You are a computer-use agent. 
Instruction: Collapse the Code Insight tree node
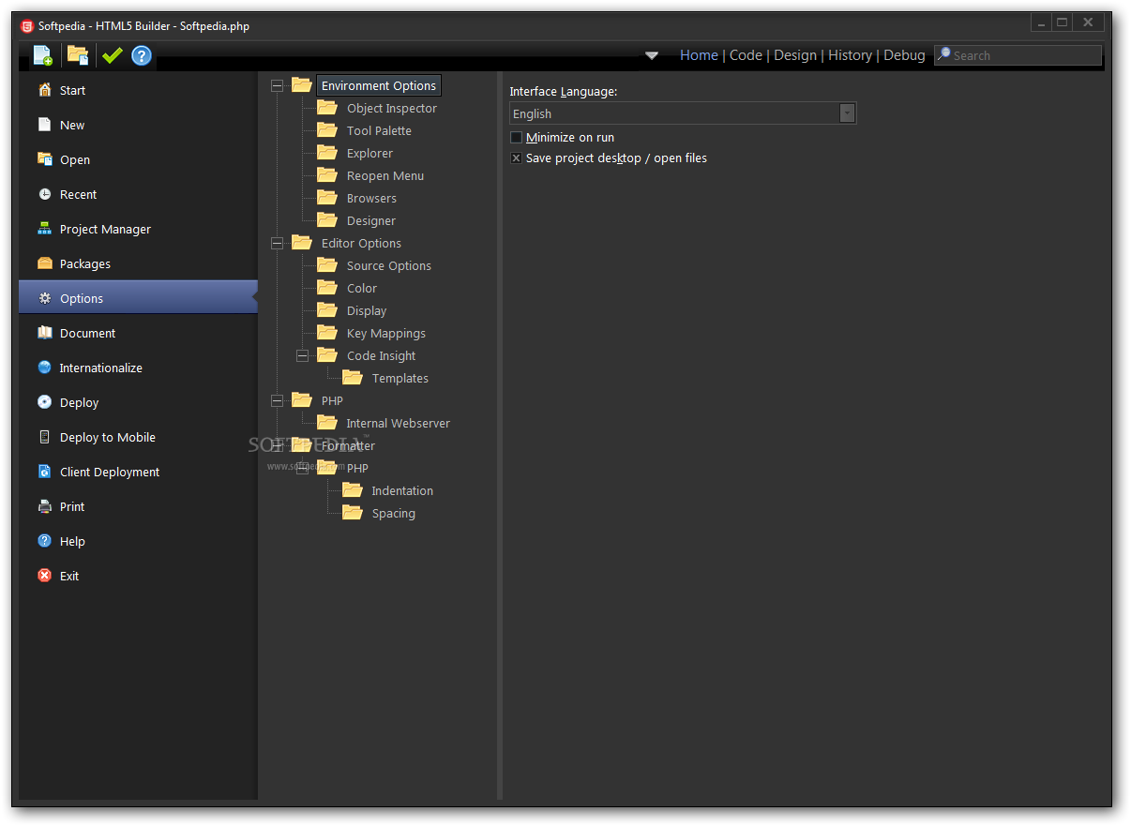[x=302, y=355]
